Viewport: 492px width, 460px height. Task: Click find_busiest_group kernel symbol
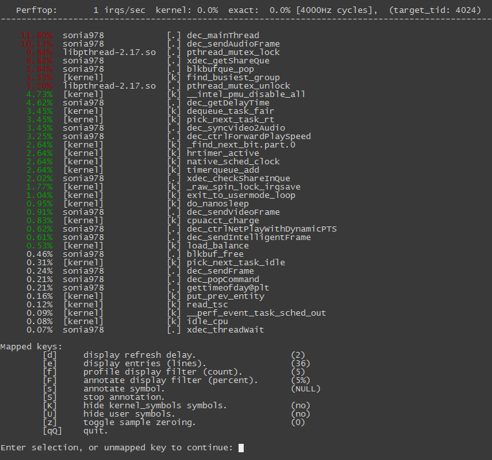click(x=233, y=78)
